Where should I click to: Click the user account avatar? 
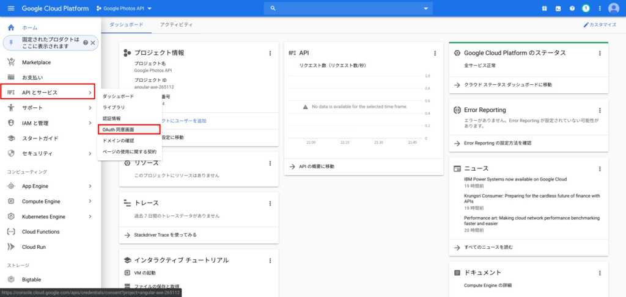point(614,9)
